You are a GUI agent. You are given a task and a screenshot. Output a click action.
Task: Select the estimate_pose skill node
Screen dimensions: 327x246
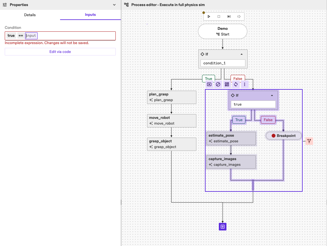click(x=231, y=138)
